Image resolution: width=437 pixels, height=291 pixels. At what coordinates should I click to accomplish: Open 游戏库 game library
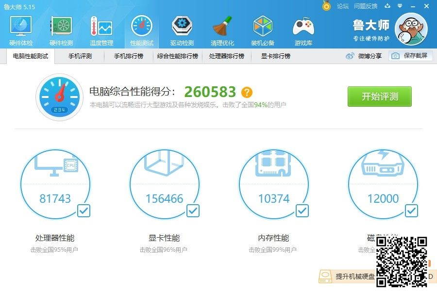coord(303,31)
